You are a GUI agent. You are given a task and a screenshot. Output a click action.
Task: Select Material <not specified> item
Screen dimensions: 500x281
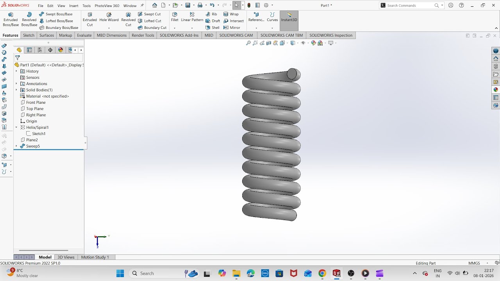(45, 96)
